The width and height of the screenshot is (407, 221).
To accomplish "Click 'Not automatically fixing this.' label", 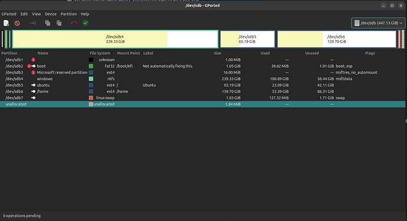I will click(x=168, y=66).
